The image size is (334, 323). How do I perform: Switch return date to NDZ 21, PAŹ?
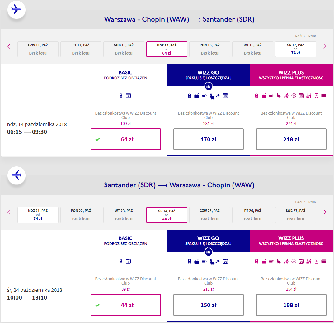(x=38, y=215)
